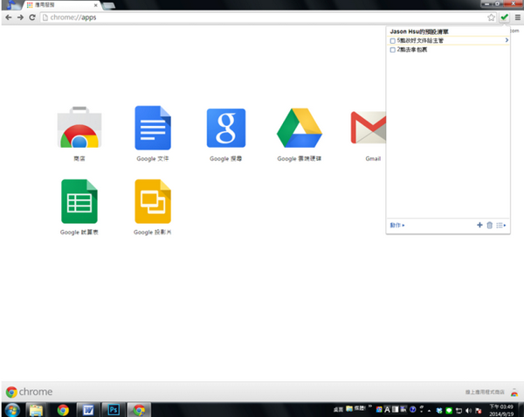Add a new task with the plus icon
This screenshot has width=524, height=417.
[x=479, y=225]
